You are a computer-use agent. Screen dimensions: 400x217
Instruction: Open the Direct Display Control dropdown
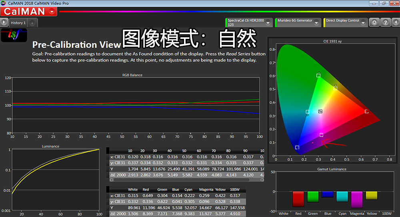pyautogui.click(x=363, y=23)
